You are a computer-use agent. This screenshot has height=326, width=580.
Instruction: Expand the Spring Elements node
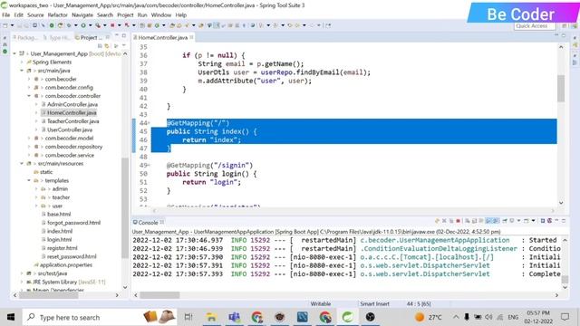22,62
